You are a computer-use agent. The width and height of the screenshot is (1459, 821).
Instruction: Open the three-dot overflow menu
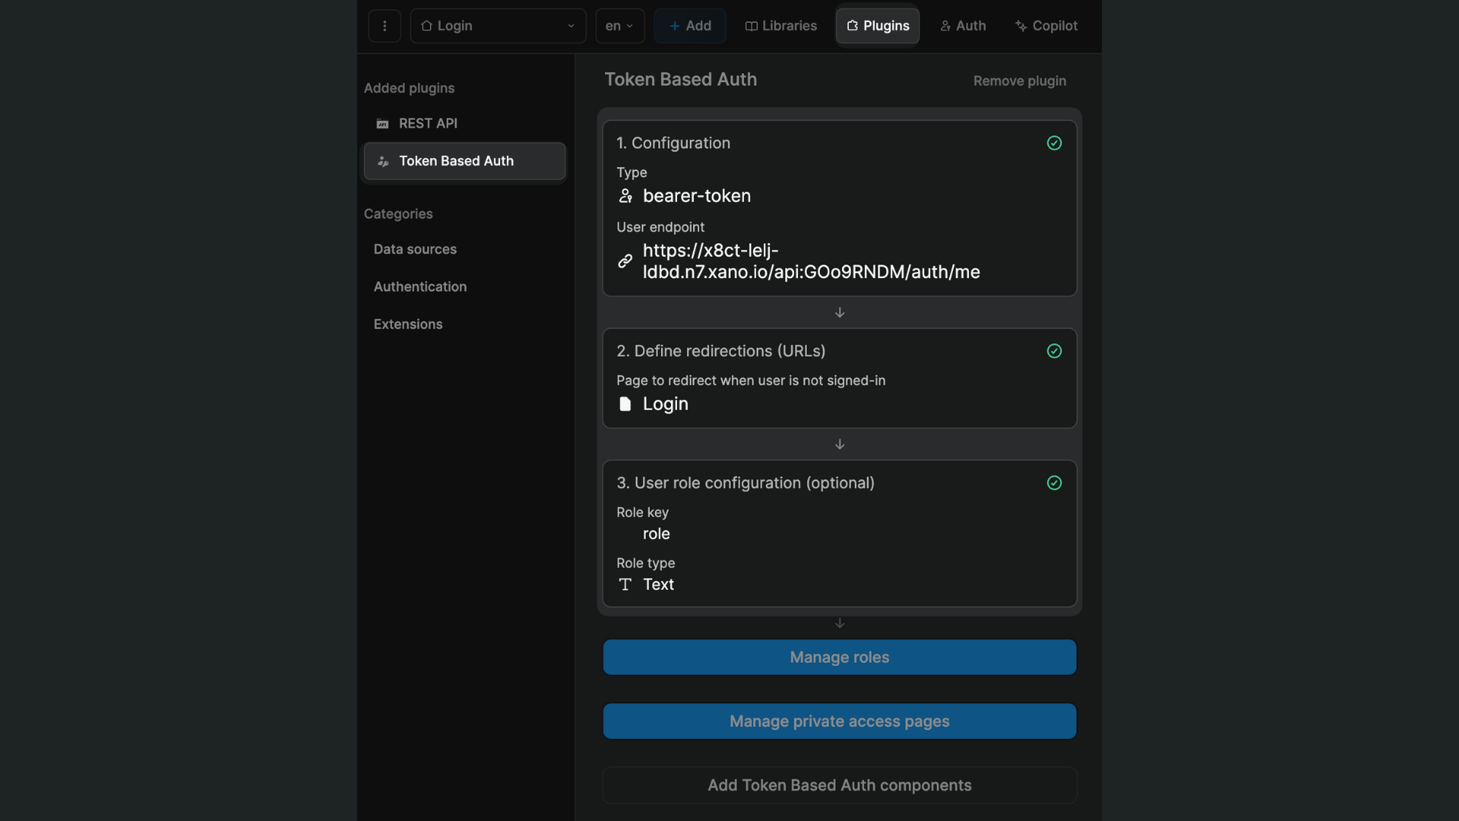(x=385, y=25)
